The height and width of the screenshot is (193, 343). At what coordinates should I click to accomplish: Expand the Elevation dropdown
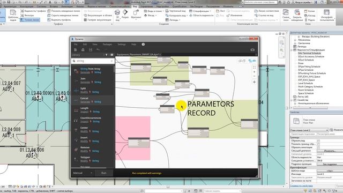pyautogui.click(x=151, y=16)
